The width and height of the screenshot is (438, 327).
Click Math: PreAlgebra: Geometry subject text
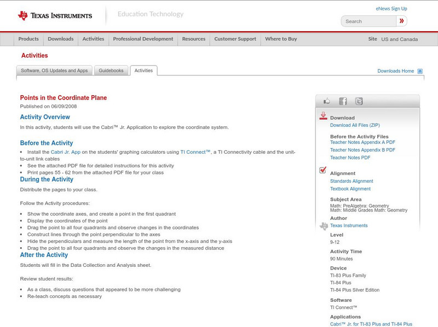click(360, 206)
